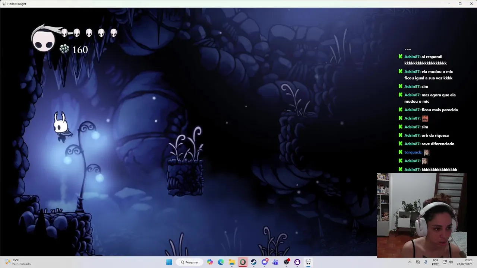477x268 pixels.
Task: Launch Microsoft Edge from the taskbar
Action: [x=221, y=262]
